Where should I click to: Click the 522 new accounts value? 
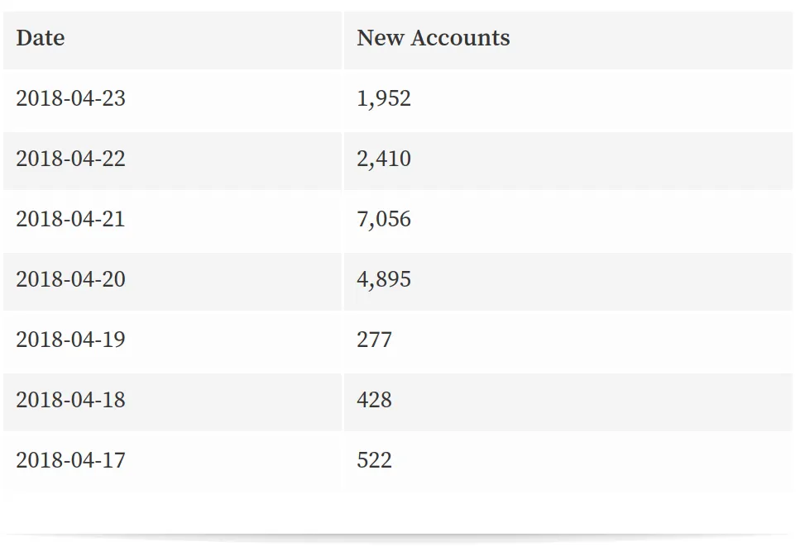[x=374, y=460]
